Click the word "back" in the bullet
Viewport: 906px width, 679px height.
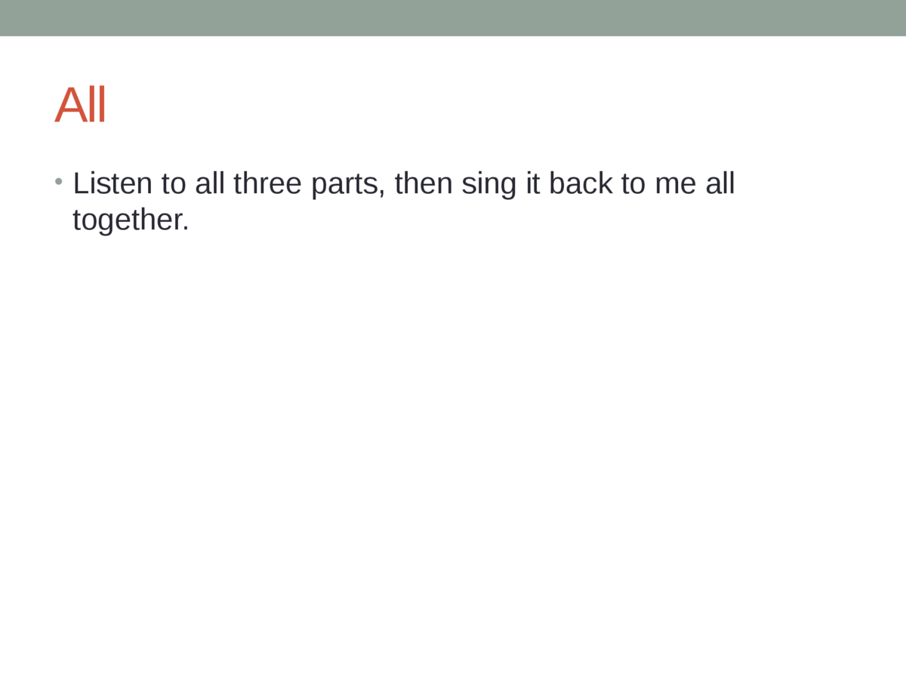point(581,183)
